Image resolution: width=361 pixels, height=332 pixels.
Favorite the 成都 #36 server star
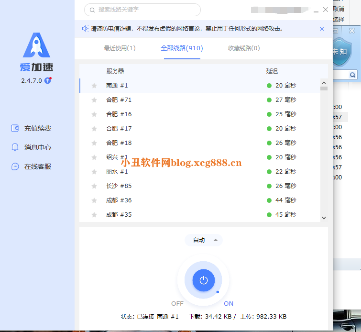94,200
